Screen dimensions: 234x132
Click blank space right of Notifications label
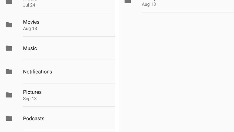(x=83, y=72)
